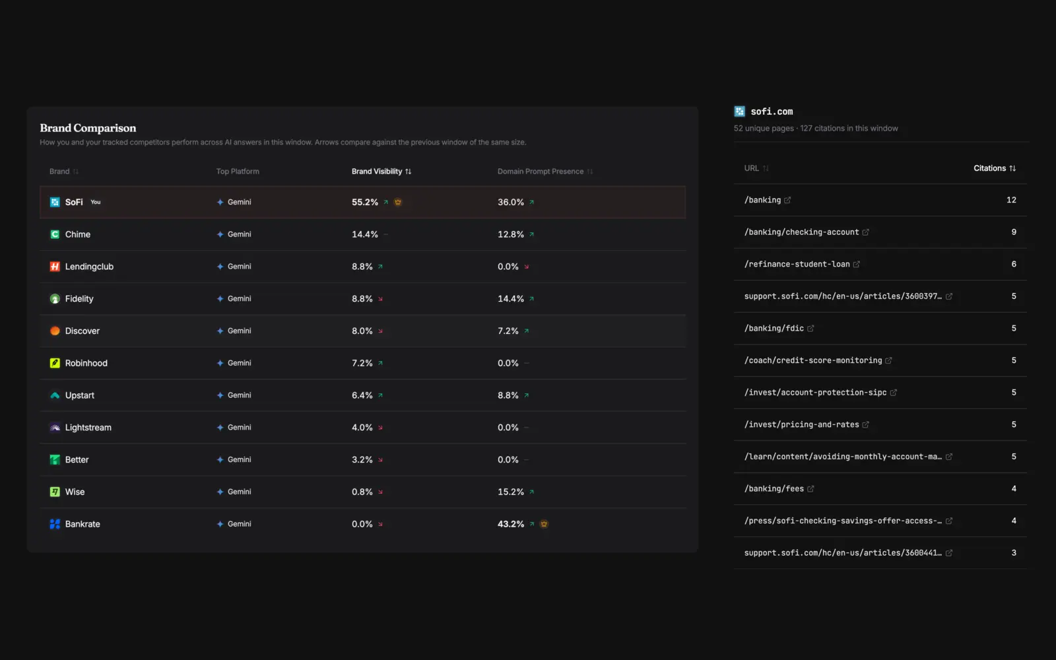Viewport: 1056px width, 660px height.
Task: Click the Top Platform column header
Action: pyautogui.click(x=238, y=172)
